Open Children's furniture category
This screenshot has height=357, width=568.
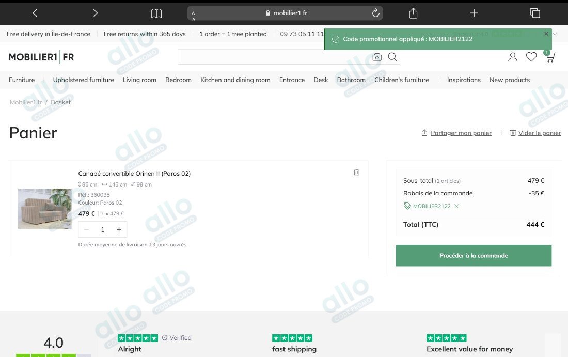401,80
